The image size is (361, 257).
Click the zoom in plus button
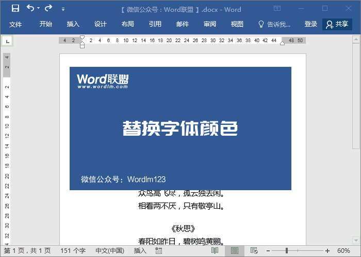click(327, 251)
